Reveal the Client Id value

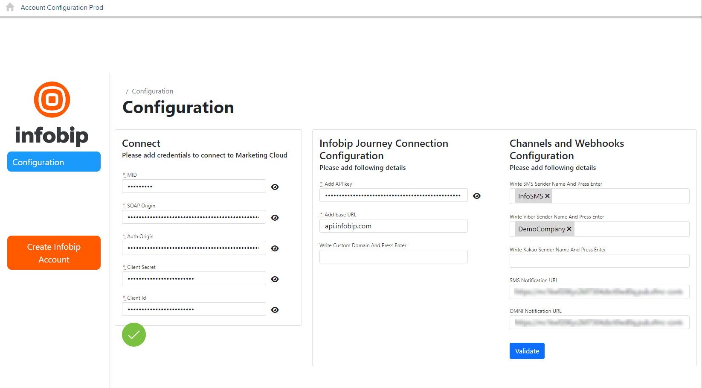[x=275, y=310]
